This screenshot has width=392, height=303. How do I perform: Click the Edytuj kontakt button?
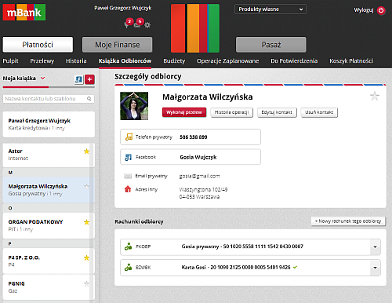pyautogui.click(x=277, y=112)
